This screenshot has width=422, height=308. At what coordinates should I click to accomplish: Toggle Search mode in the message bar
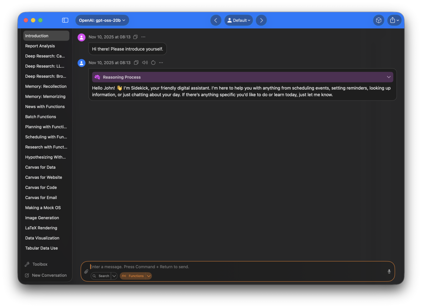click(102, 276)
